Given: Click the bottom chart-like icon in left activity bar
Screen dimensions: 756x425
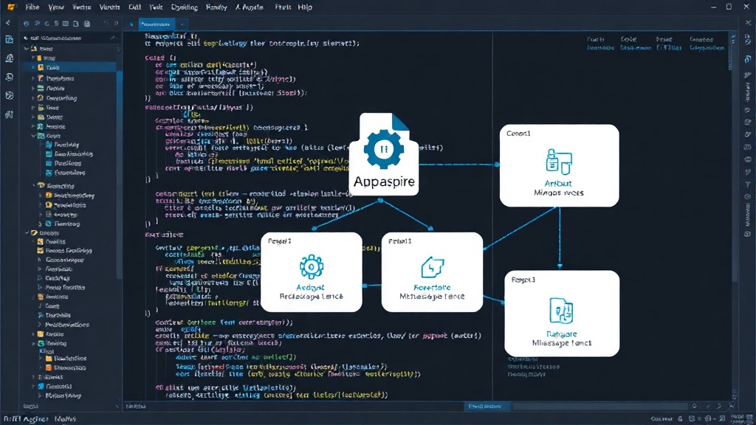Looking at the screenshot, I should (x=9, y=114).
